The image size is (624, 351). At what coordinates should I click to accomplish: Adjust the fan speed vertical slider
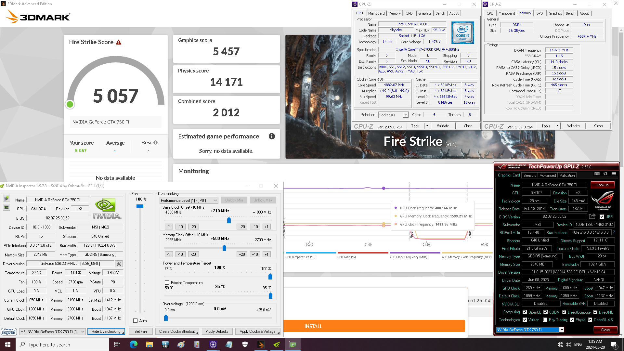(x=140, y=206)
